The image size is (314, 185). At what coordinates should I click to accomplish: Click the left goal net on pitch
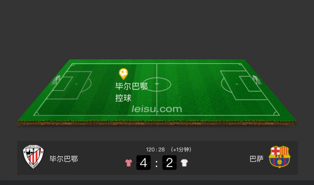(x=56, y=80)
